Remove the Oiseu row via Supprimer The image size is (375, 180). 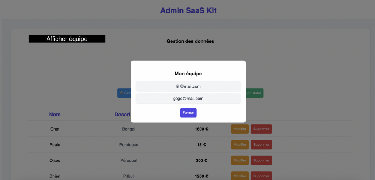pyautogui.click(x=261, y=160)
